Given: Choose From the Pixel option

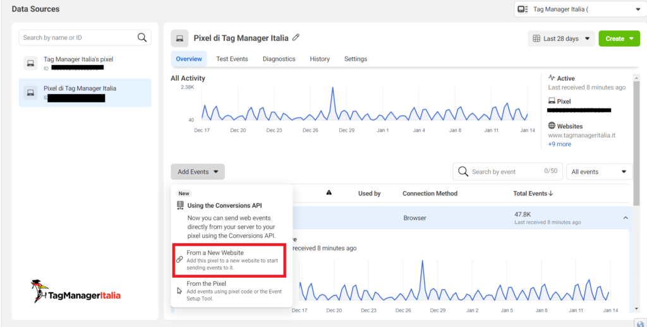Looking at the screenshot, I should click(x=231, y=291).
